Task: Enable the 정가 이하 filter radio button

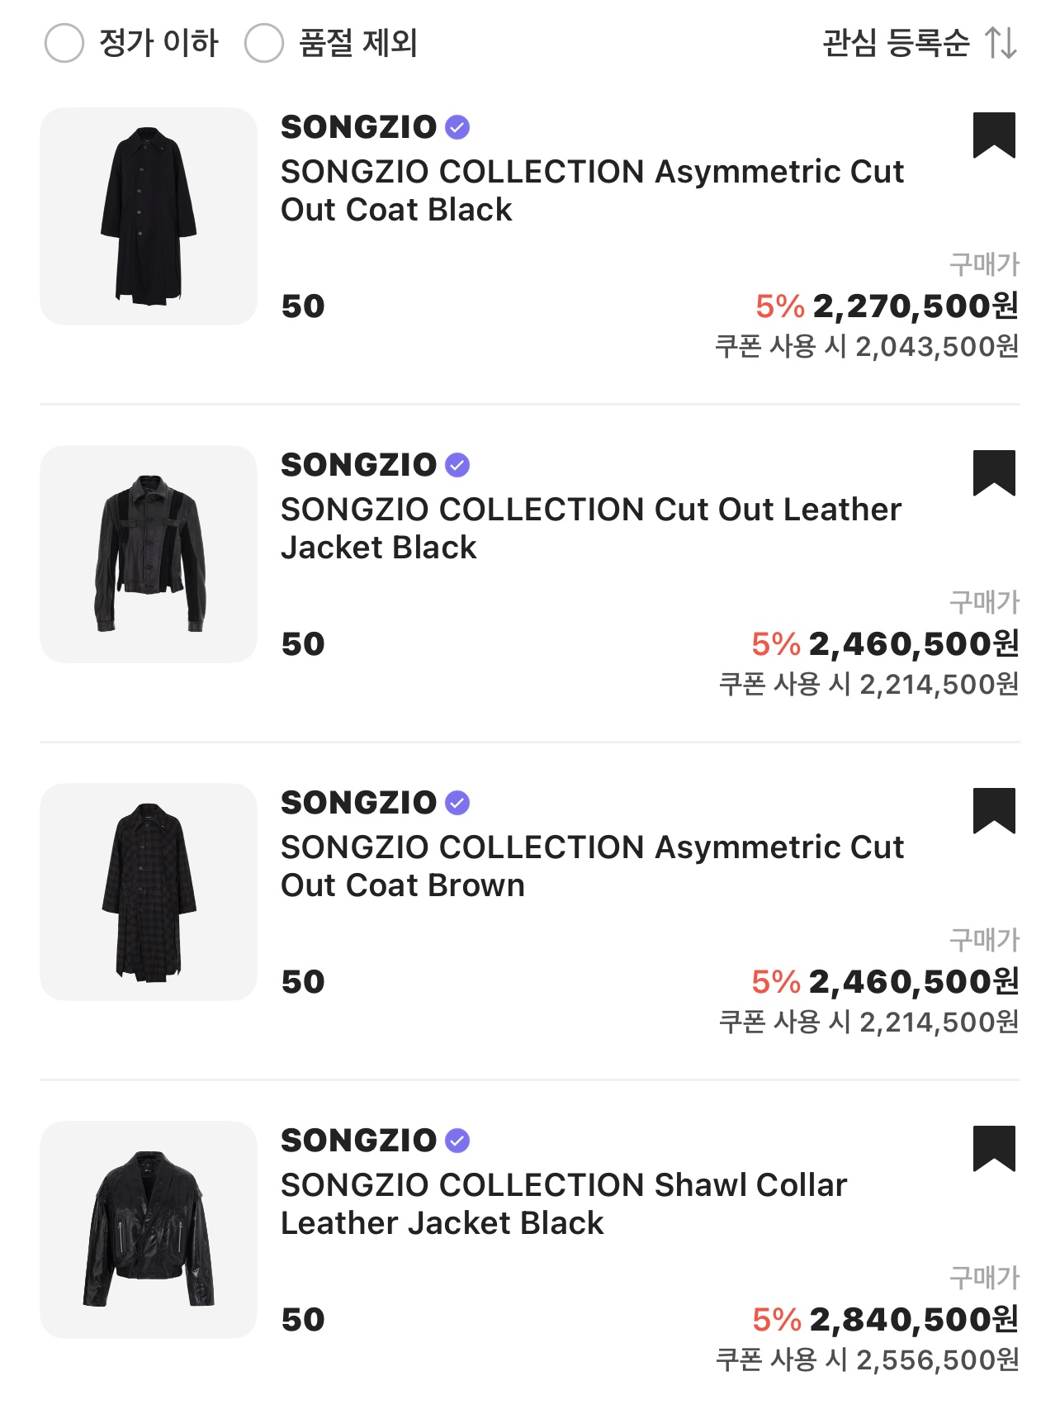Action: [64, 43]
